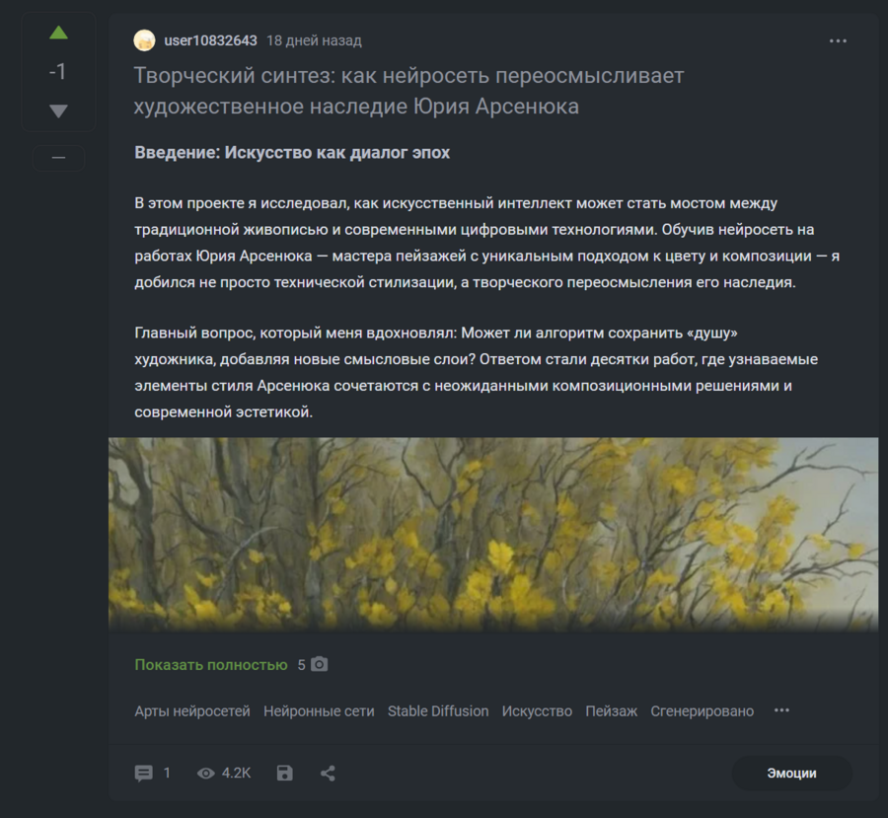Save the post with the floppy icon

click(284, 774)
